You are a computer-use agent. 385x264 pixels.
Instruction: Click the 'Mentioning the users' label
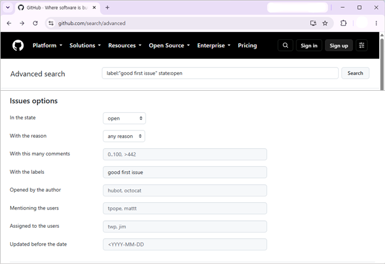click(34, 208)
